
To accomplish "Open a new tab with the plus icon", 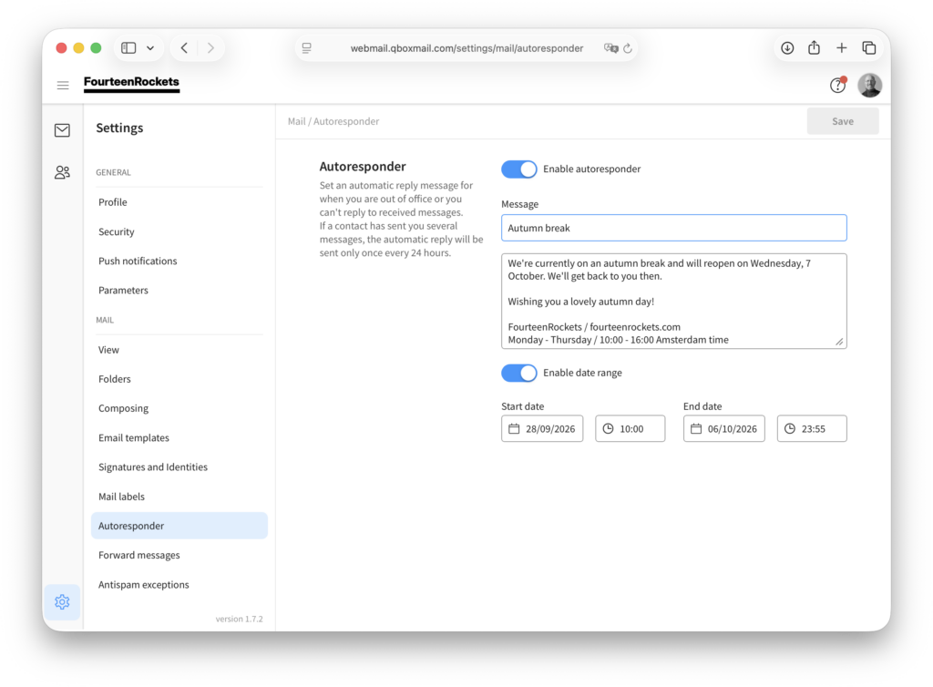I will pos(841,47).
